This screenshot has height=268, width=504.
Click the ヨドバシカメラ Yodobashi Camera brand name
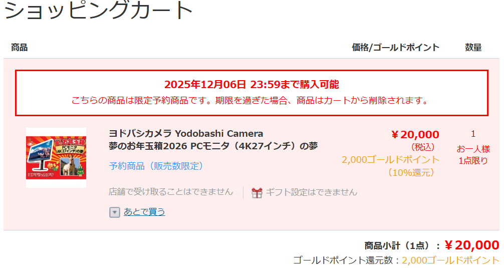coord(186,133)
